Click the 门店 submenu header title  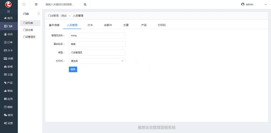(x=26, y=14)
